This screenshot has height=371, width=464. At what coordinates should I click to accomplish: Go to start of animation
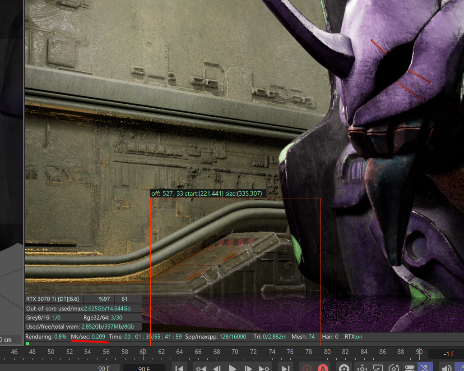tap(179, 368)
